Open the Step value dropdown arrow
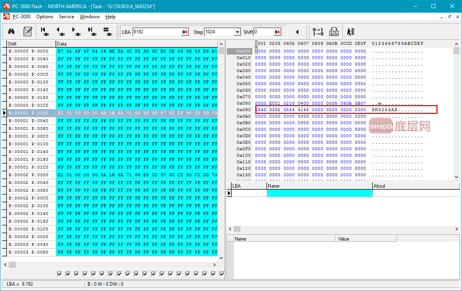This screenshot has height=291, width=462. point(237,32)
